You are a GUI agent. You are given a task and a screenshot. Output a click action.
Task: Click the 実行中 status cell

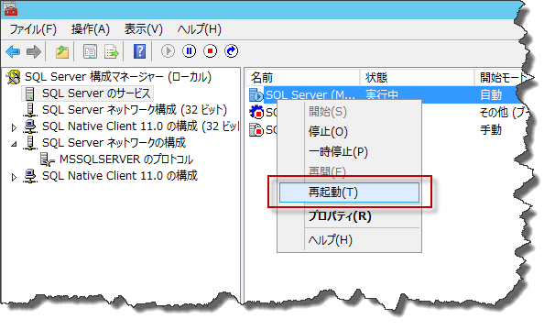(382, 94)
